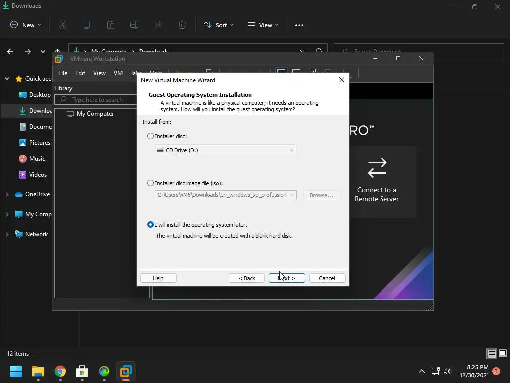Close the New Virtual Machine Wizard dialog
Viewport: 510px width, 383px height.
pyautogui.click(x=341, y=80)
